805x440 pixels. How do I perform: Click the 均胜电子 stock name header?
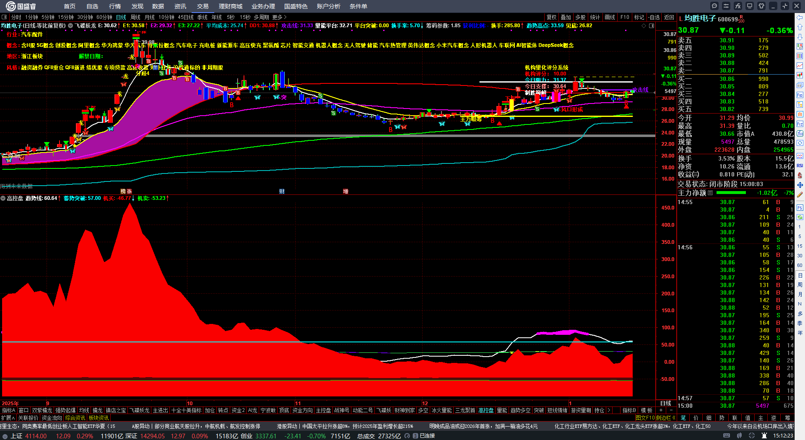pos(700,18)
